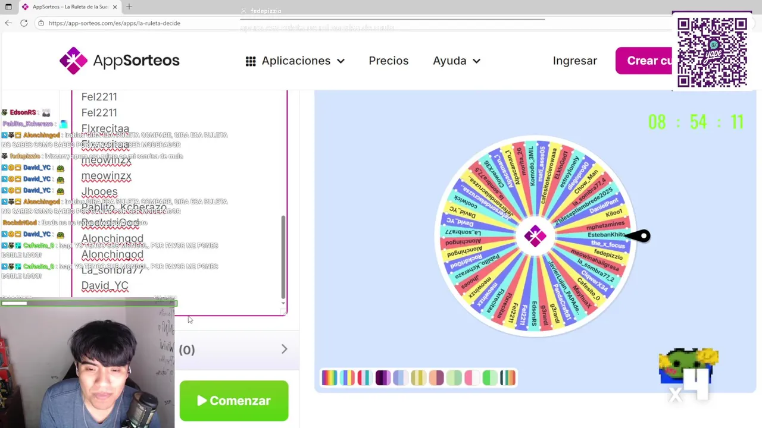This screenshot has width=762, height=428.
Task: Click the AppSorteos logo
Action: click(119, 61)
